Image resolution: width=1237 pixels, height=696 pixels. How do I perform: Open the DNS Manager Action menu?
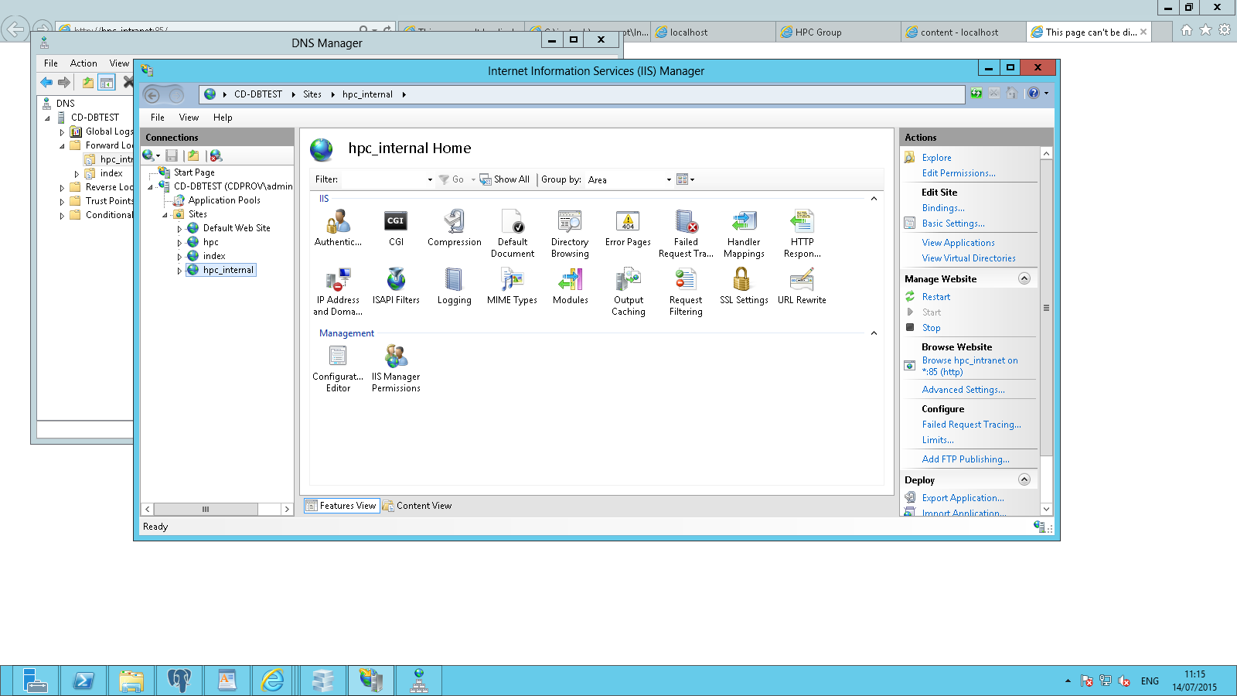pyautogui.click(x=83, y=63)
